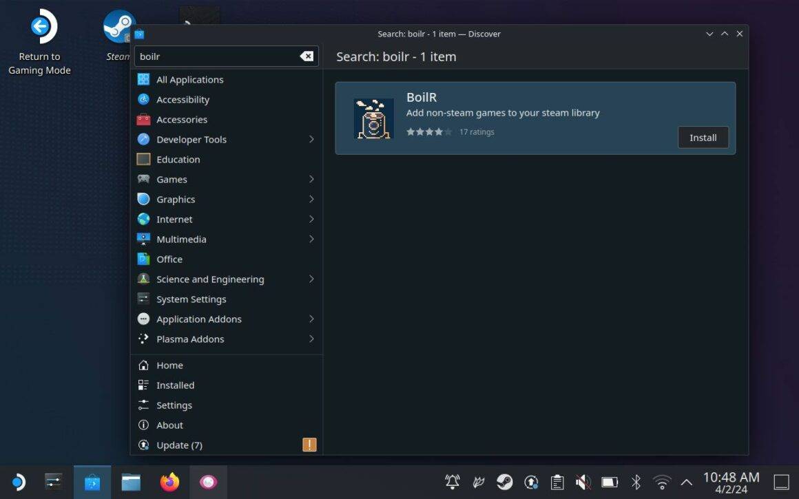
Task: Click the Plasma Addons icon
Action: pos(144,339)
